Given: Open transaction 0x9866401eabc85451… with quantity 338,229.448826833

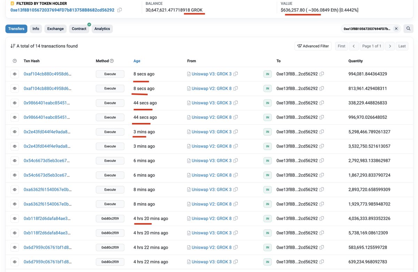Looking at the screenshot, I should coord(47,103).
